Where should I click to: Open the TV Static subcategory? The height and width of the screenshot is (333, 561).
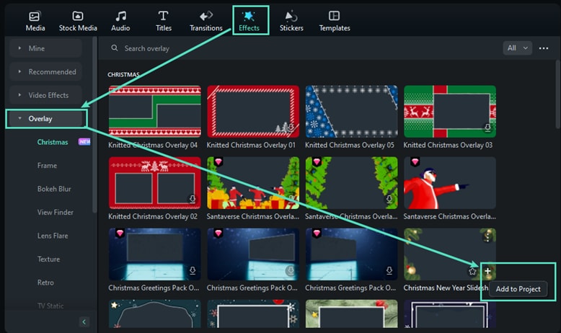point(50,306)
